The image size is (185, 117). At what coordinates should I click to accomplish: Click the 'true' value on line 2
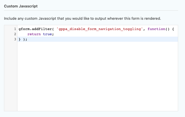tap(47, 34)
